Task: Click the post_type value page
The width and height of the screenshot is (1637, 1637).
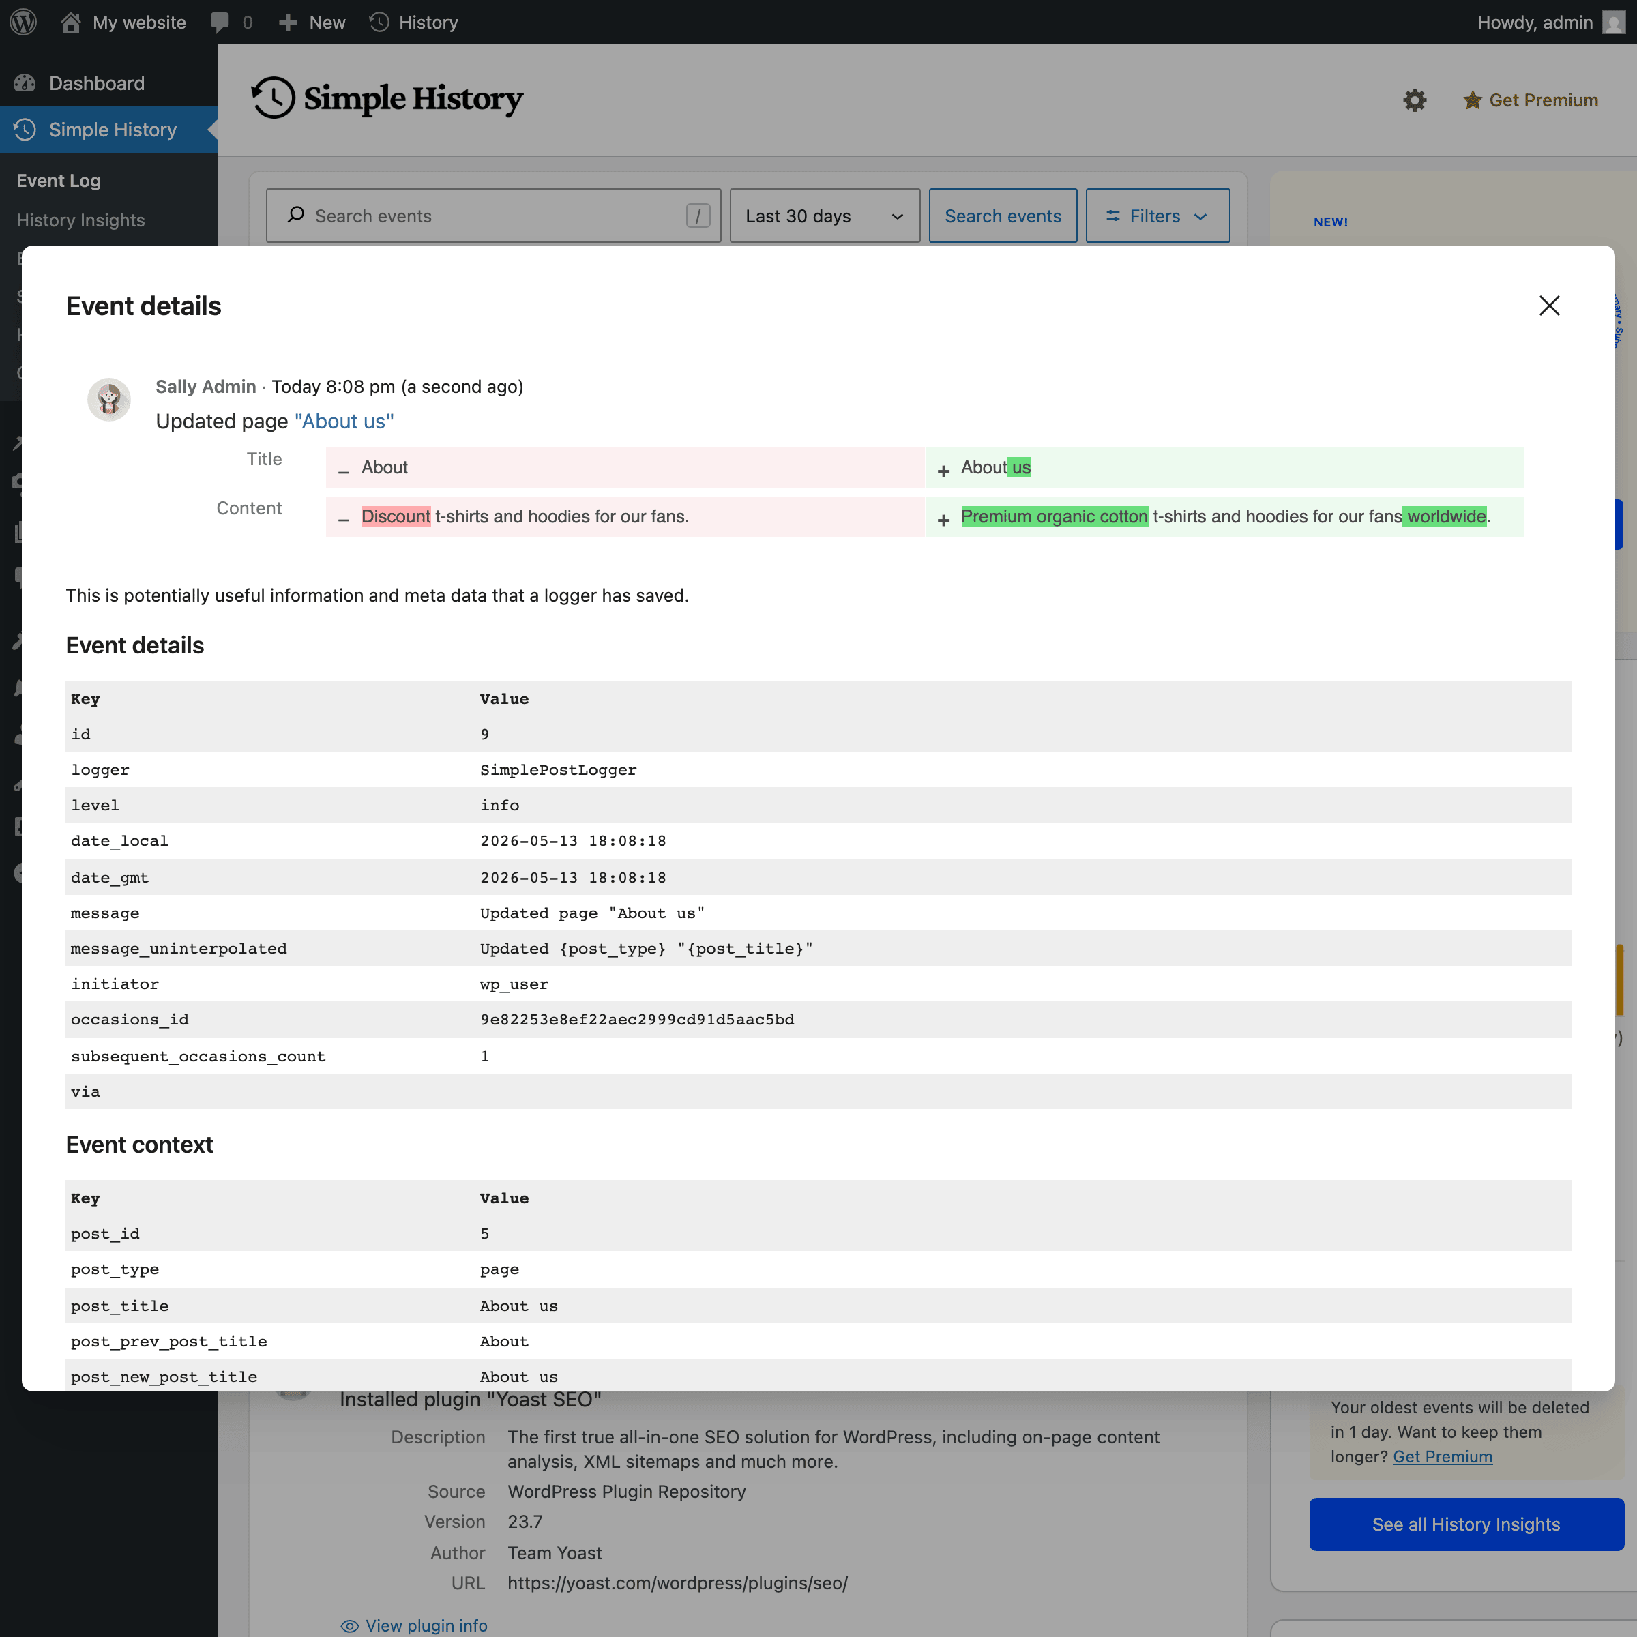Action: click(499, 1269)
